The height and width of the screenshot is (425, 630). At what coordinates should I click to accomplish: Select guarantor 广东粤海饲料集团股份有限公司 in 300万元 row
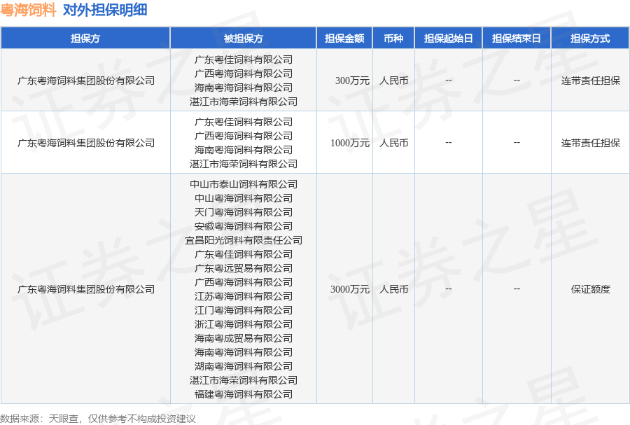click(x=86, y=81)
